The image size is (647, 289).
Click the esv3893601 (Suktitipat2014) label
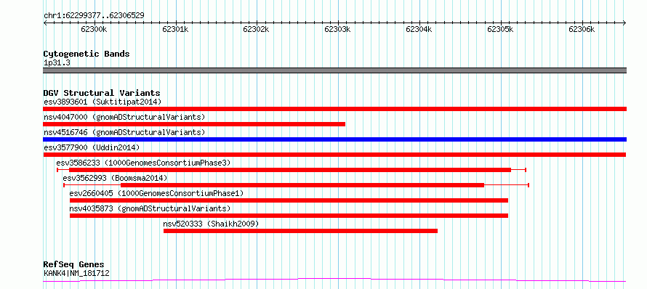tap(103, 102)
